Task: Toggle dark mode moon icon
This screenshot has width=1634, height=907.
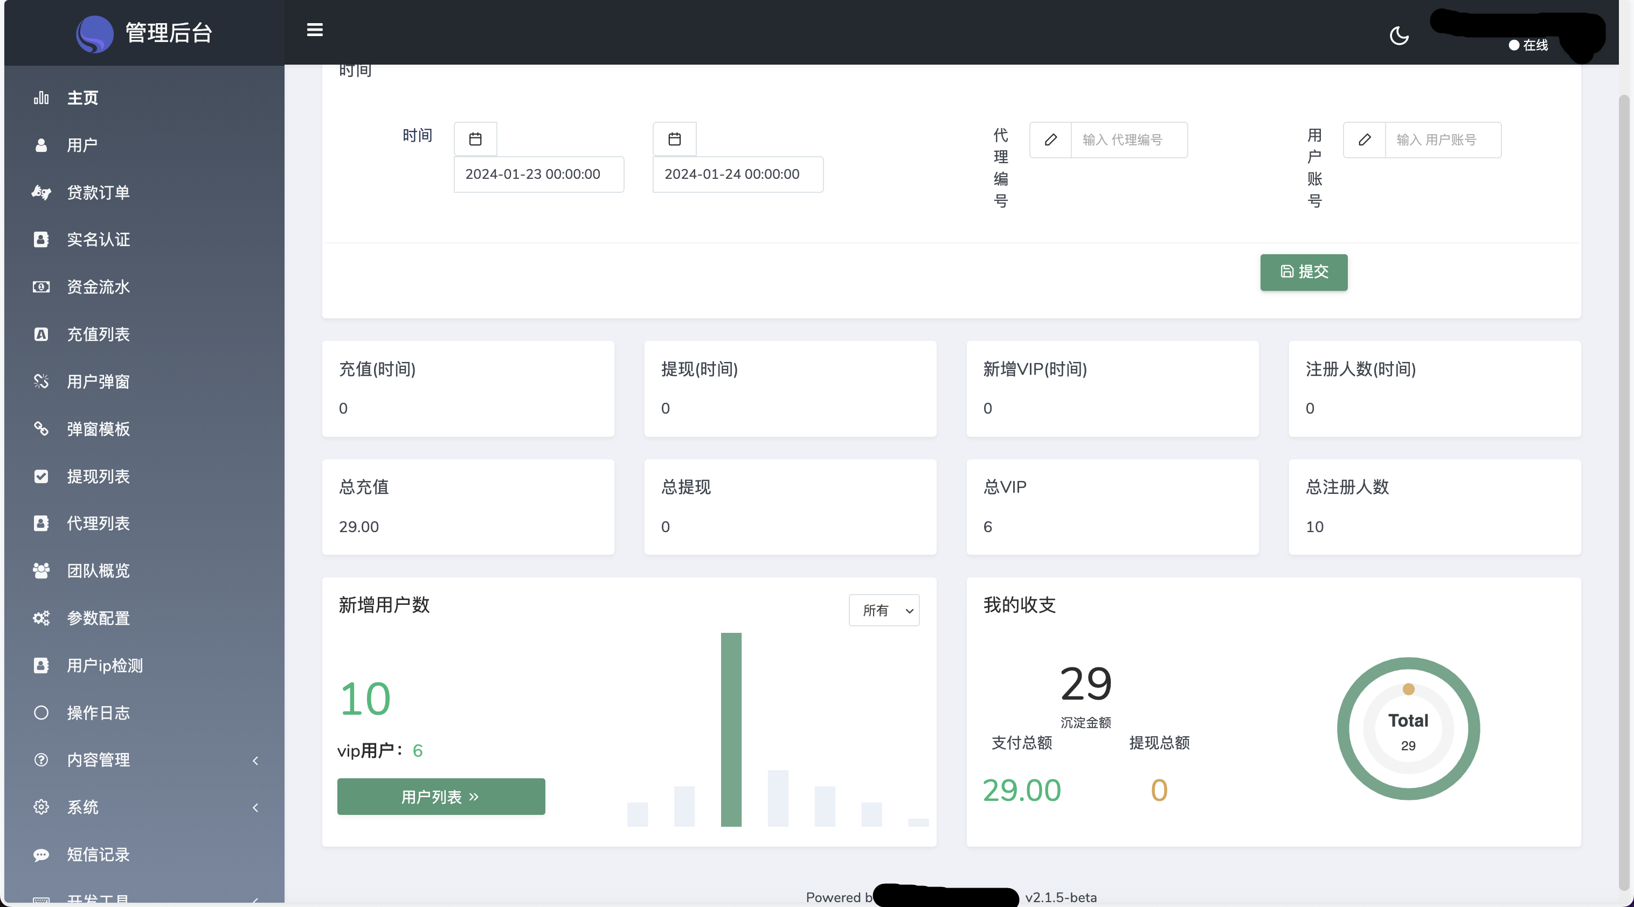Action: pos(1398,36)
